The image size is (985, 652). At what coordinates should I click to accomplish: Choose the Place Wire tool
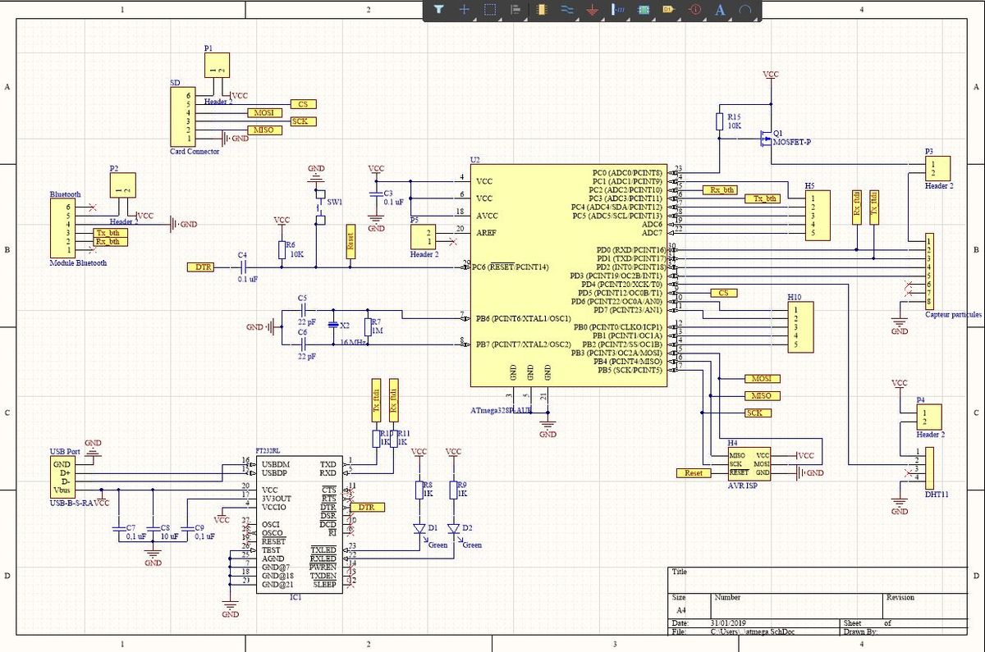pos(566,10)
